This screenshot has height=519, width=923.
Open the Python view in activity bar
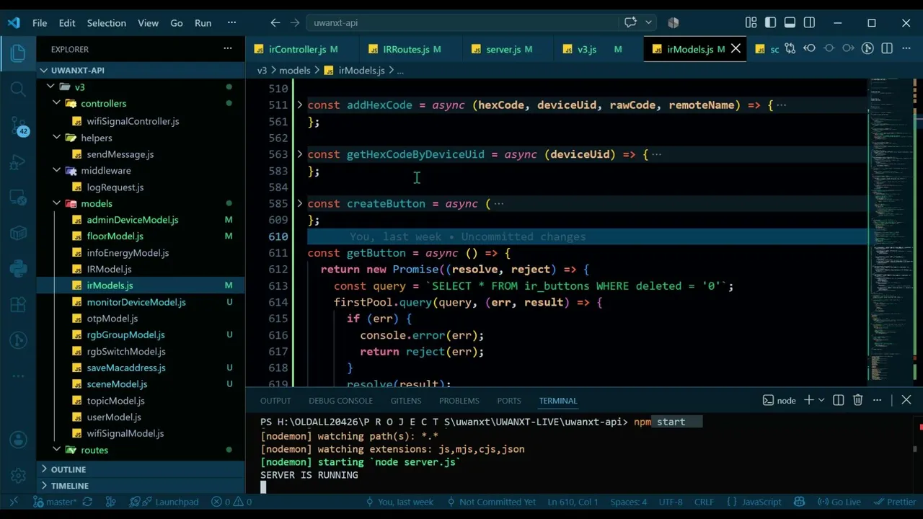(18, 268)
